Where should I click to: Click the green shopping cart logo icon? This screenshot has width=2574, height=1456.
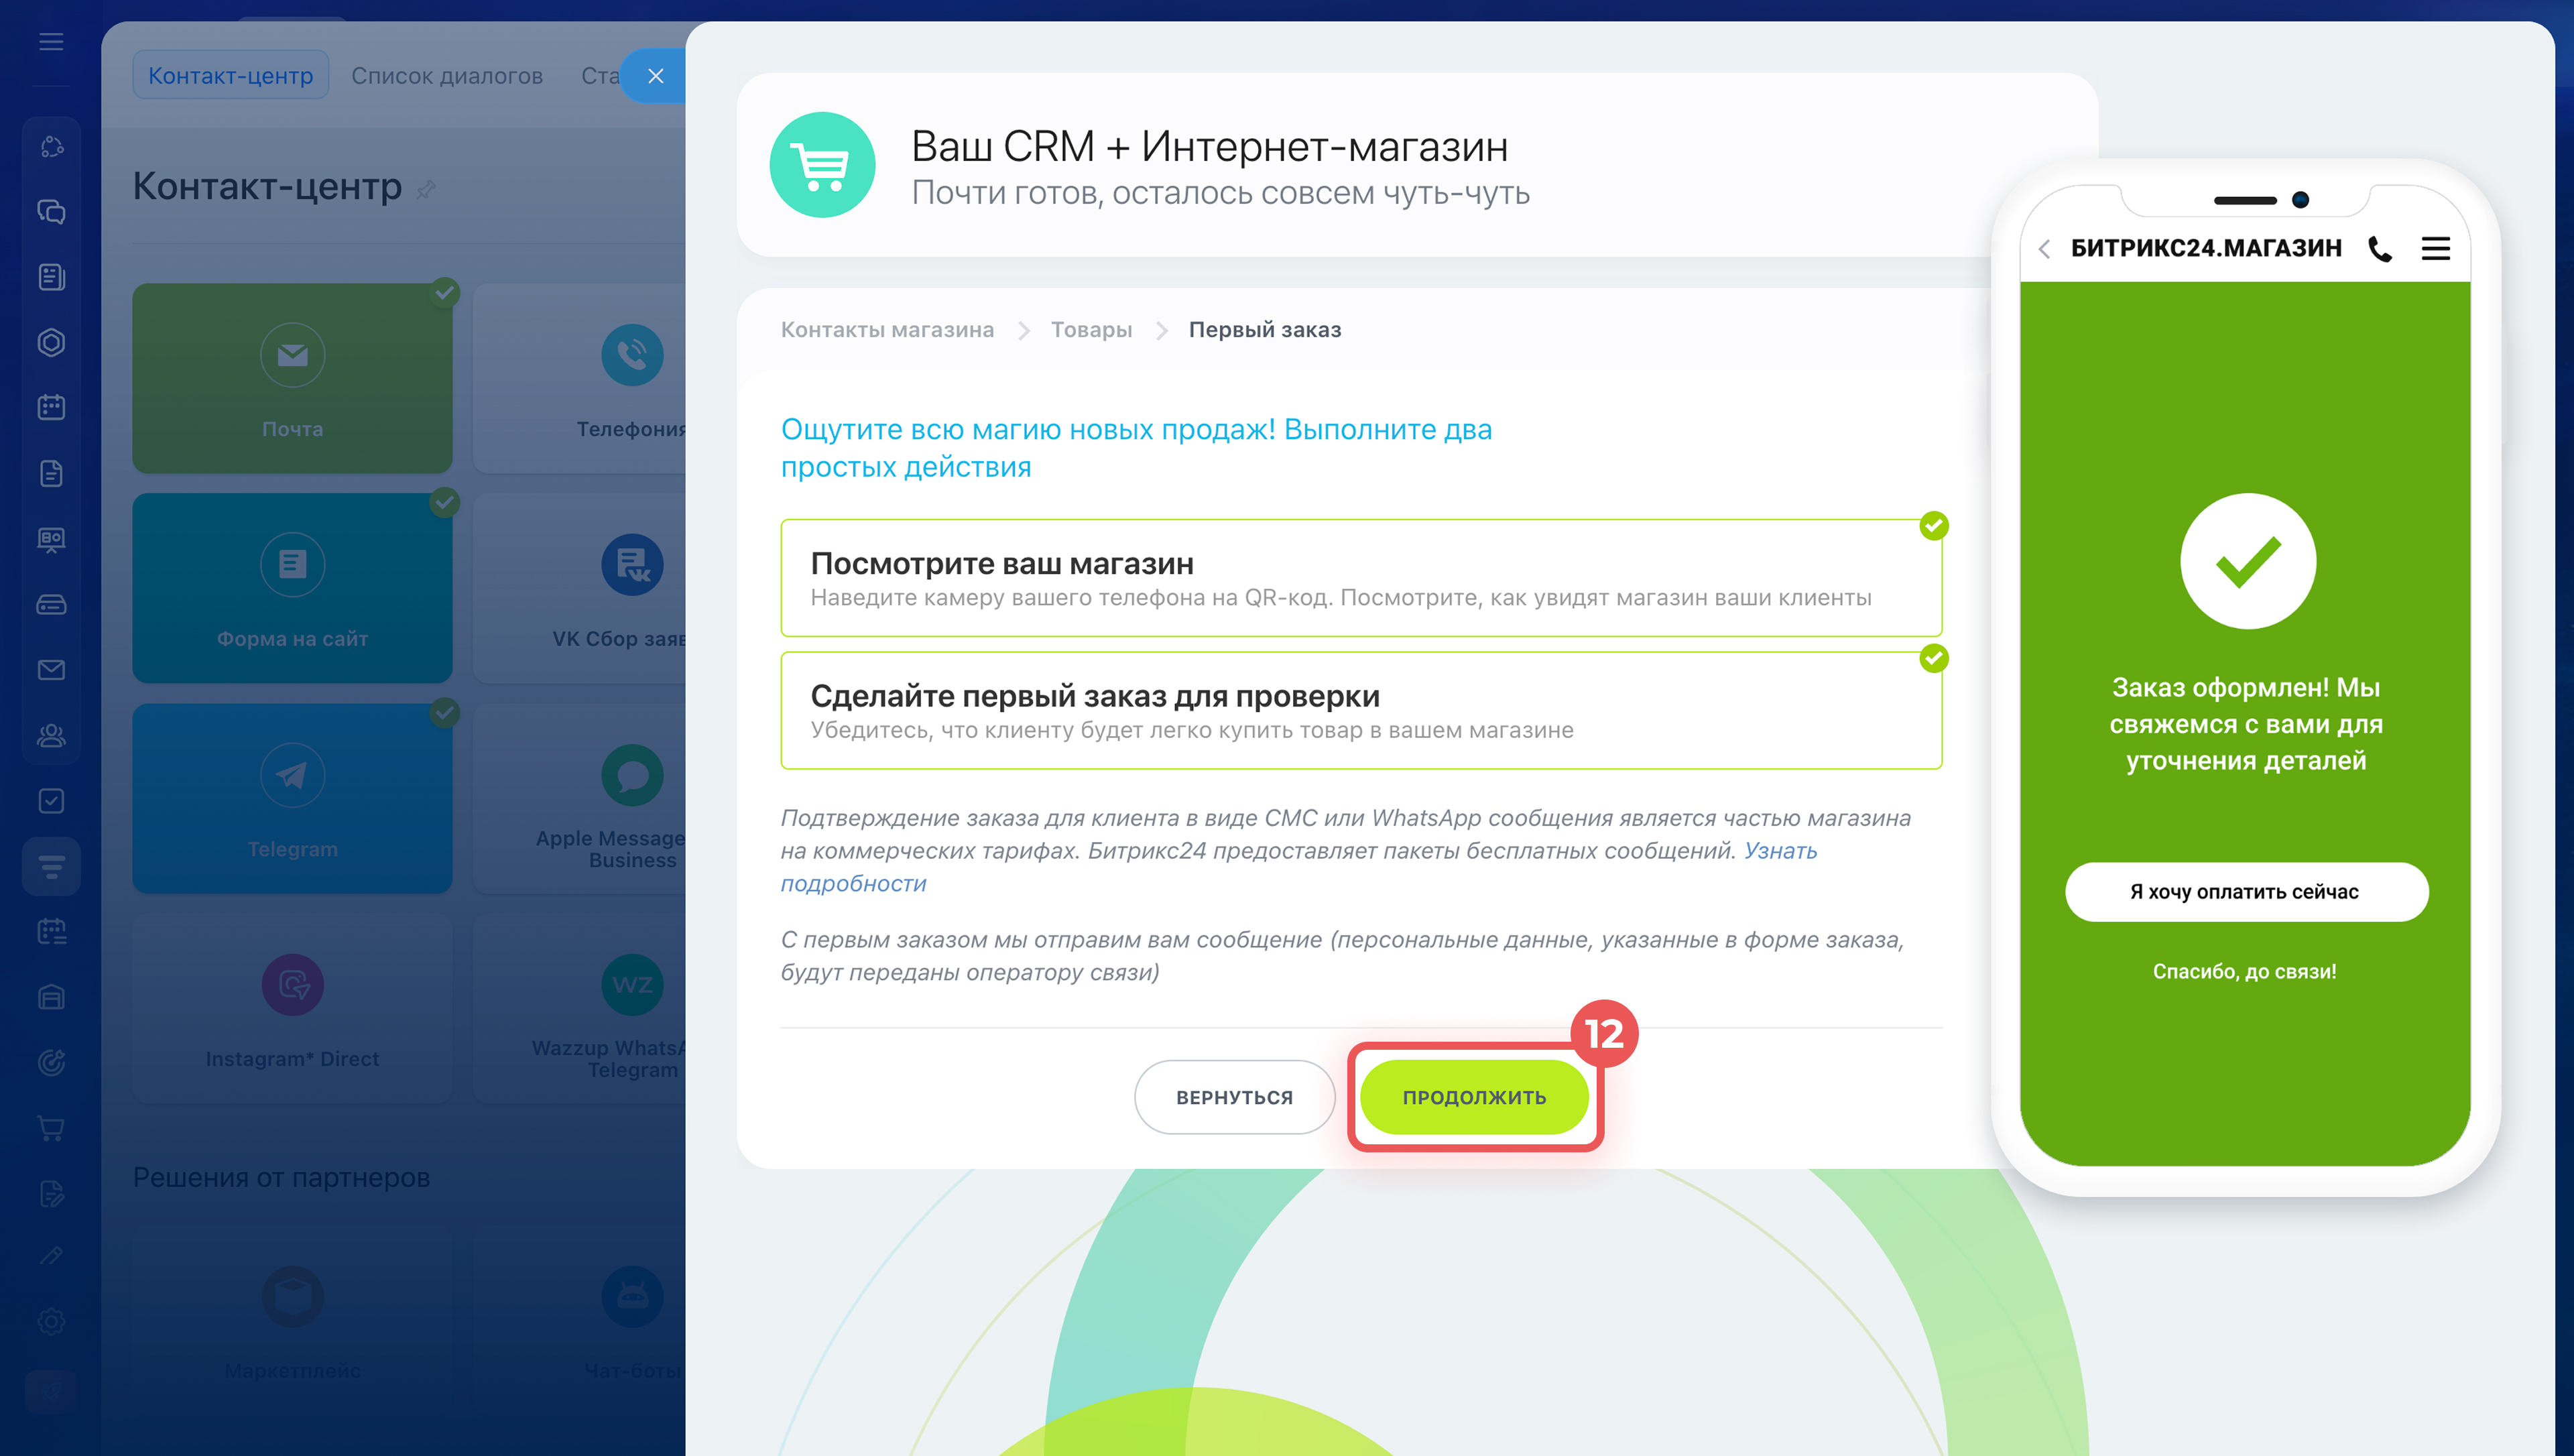(822, 165)
